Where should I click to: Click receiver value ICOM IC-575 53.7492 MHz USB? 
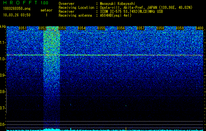click(131, 11)
